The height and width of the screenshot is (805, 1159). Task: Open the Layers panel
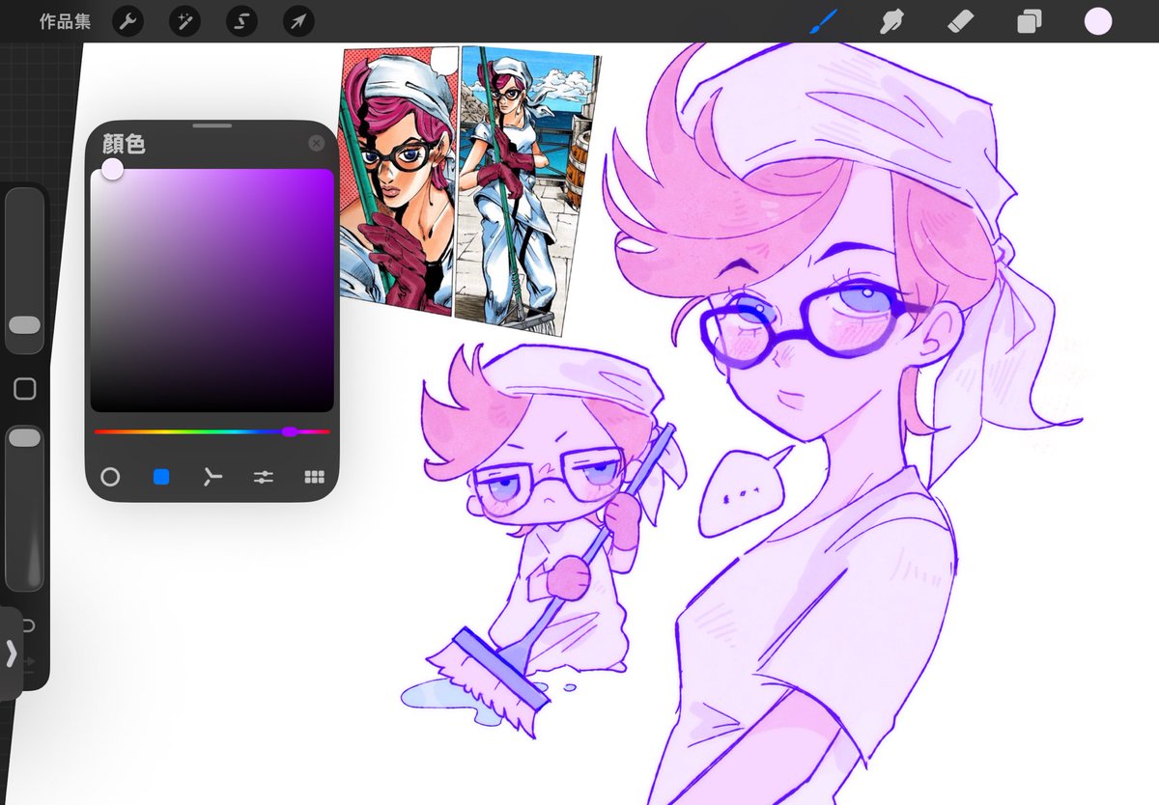click(x=1030, y=21)
